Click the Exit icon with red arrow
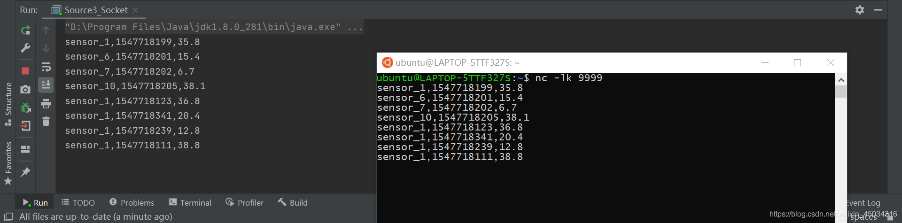Image resolution: width=902 pixels, height=223 pixels. [25, 126]
